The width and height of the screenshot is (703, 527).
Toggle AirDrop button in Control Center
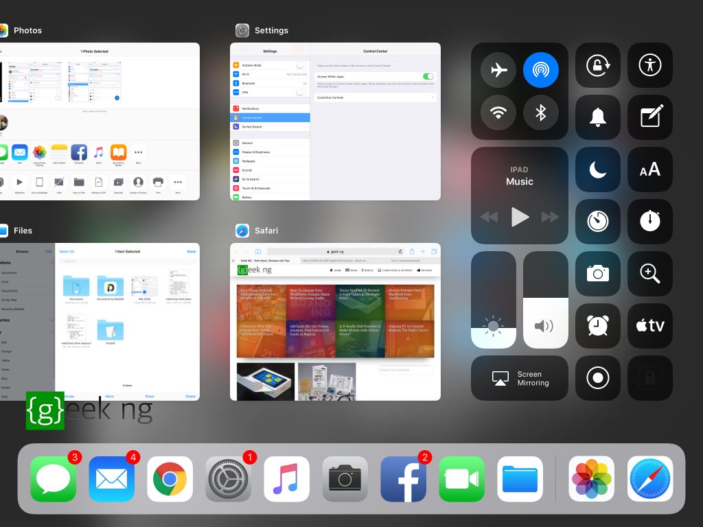[x=541, y=70]
